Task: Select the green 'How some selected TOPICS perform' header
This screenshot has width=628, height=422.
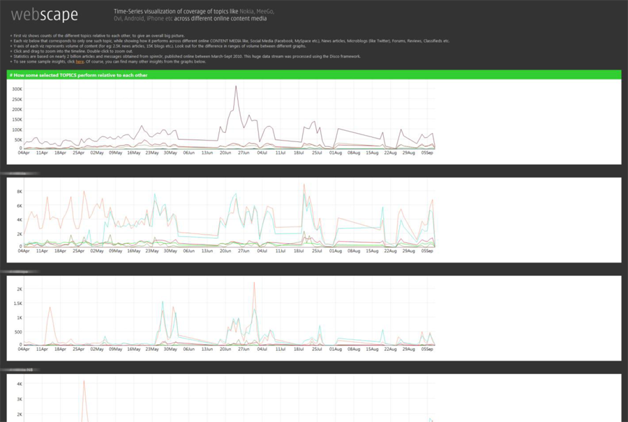Action: pos(314,75)
